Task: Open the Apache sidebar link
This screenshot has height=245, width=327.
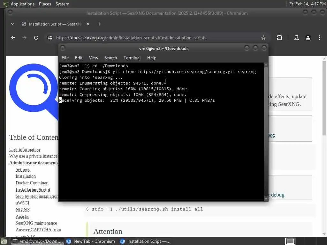Action: (x=22, y=216)
